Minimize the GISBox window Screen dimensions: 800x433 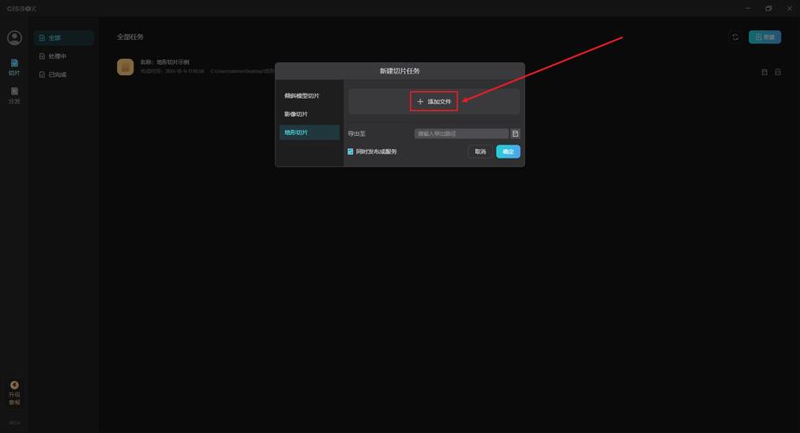coord(748,8)
